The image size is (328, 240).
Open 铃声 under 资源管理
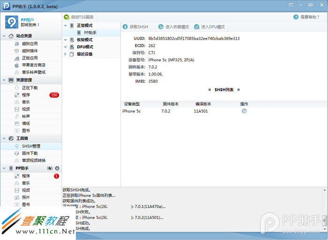click(31, 116)
